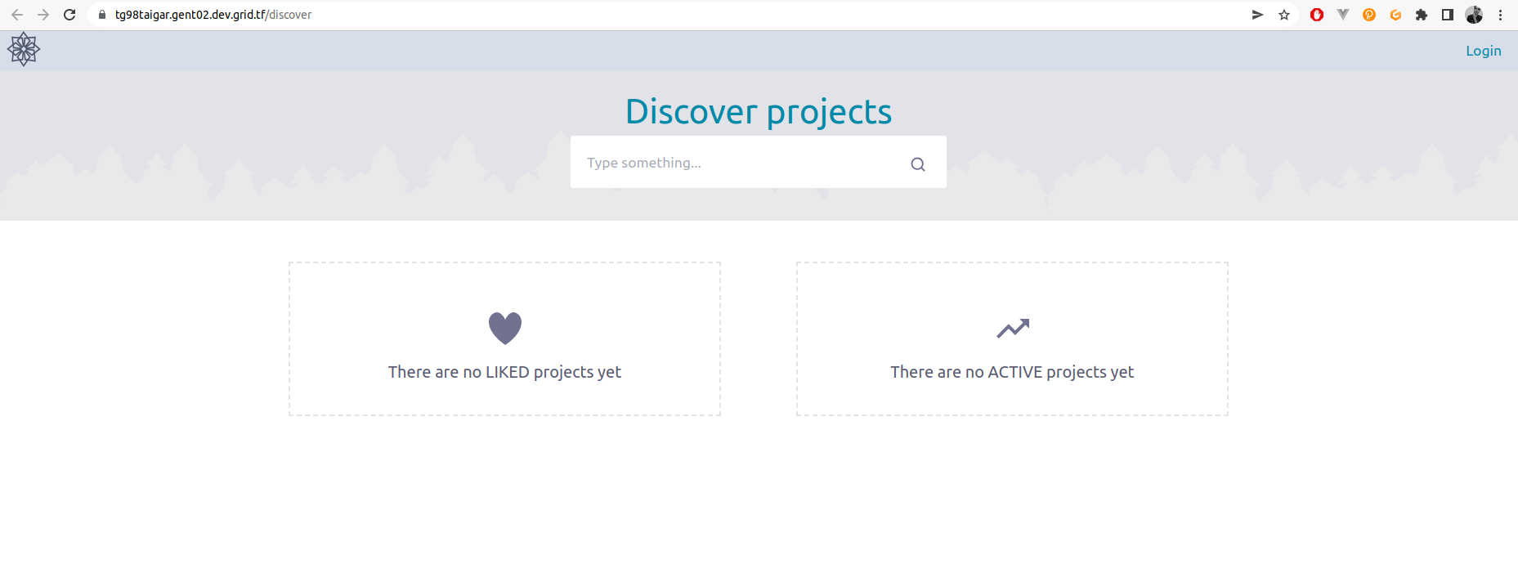Focus the 'Type something...' search field
The image size is (1518, 578).
[736, 163]
